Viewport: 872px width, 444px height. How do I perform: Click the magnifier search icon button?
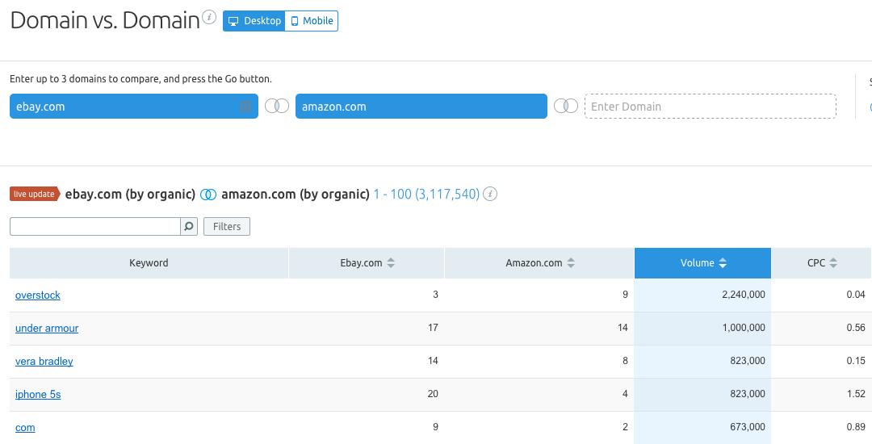pyautogui.click(x=189, y=226)
